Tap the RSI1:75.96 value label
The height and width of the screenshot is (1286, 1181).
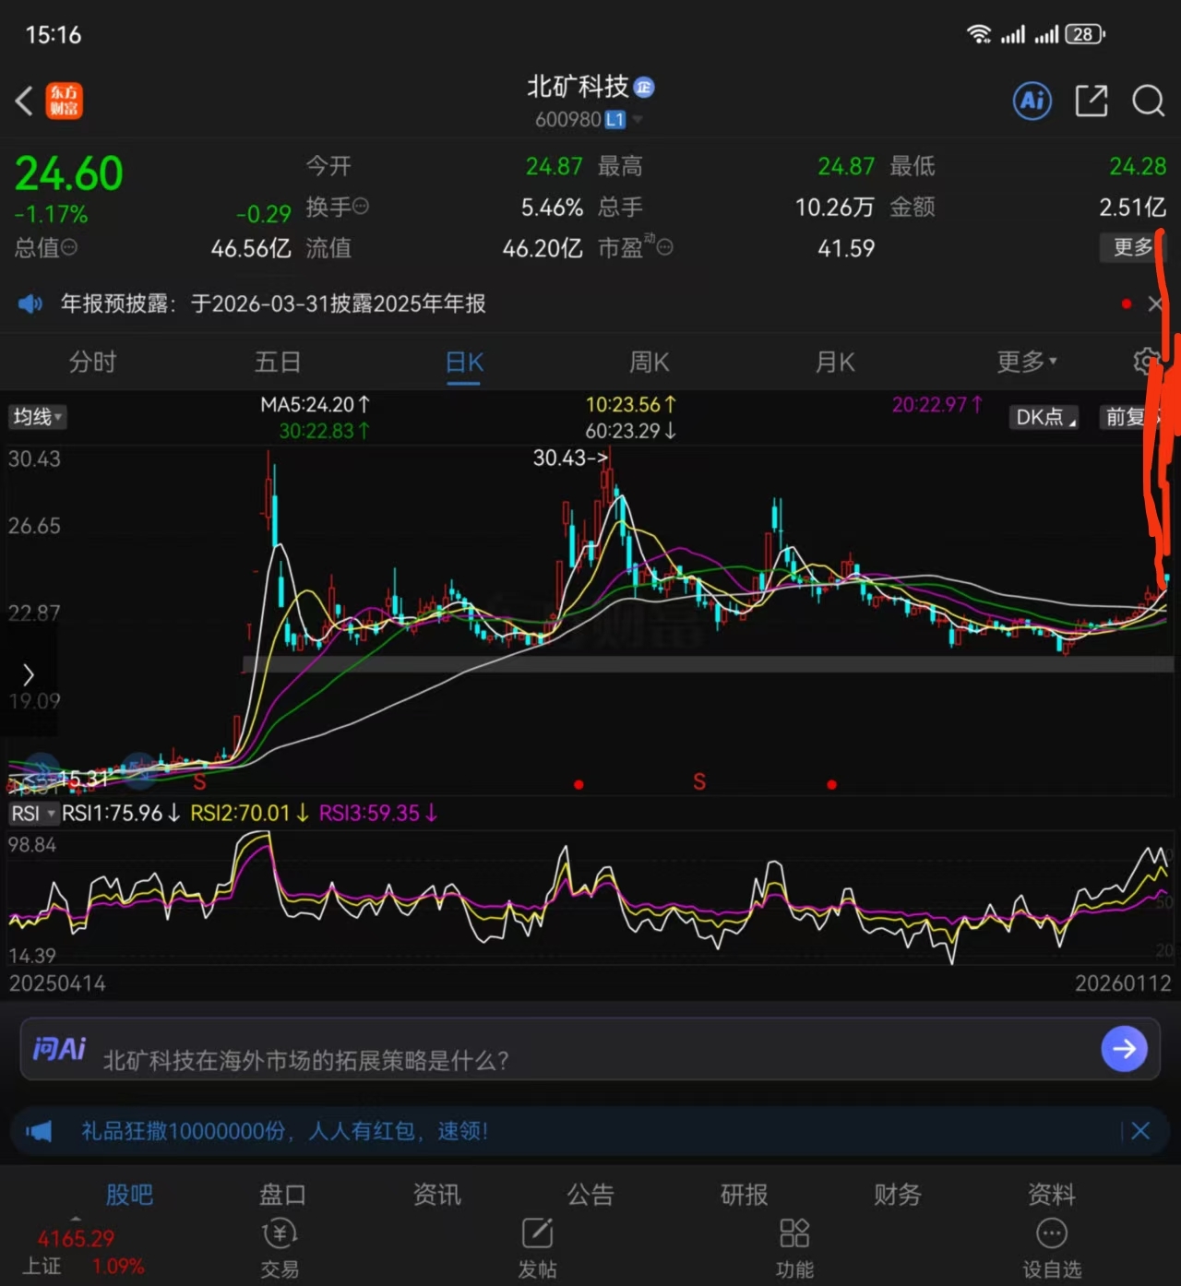click(121, 813)
